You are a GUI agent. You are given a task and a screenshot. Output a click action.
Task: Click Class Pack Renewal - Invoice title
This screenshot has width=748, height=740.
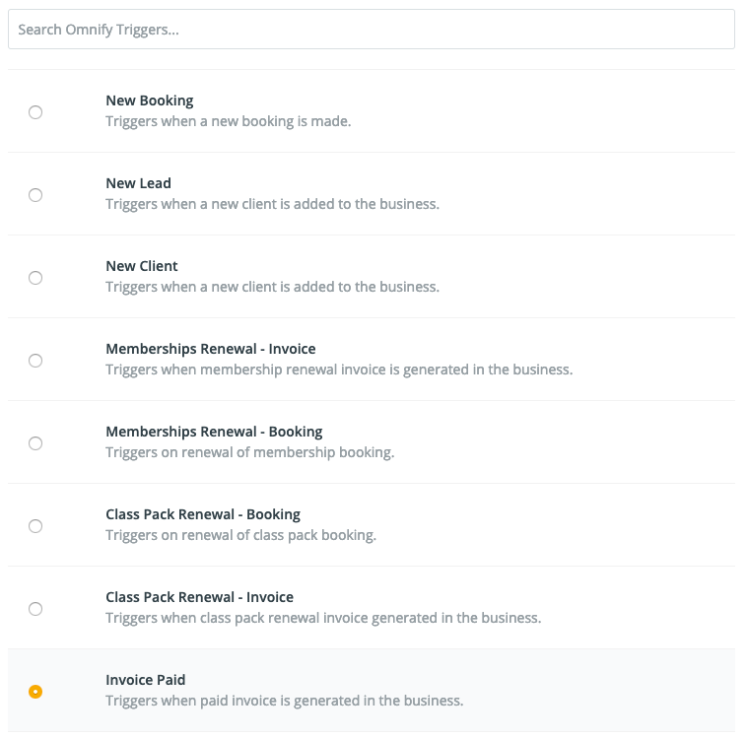coord(199,597)
